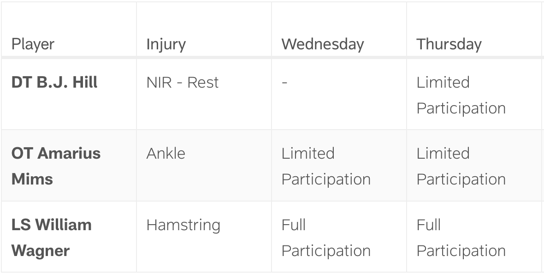Select William Wagner's Thursday Full Participation cell
The height and width of the screenshot is (274, 544).
tap(461, 238)
